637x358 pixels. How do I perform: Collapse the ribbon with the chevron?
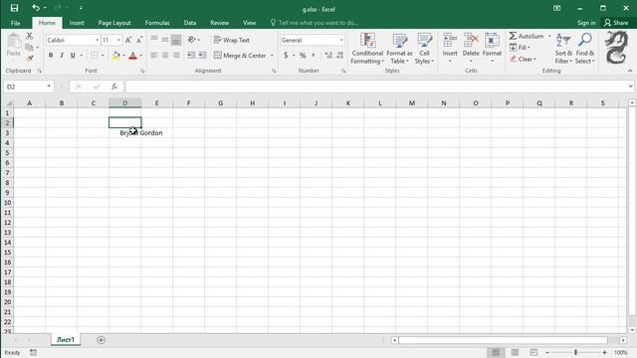coord(630,71)
